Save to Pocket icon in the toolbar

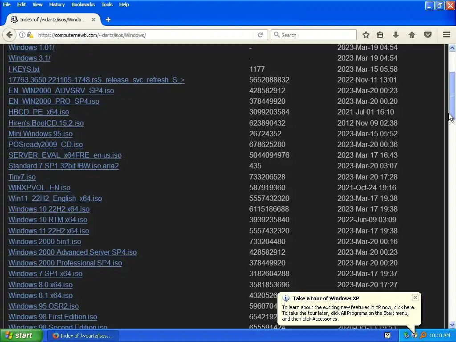[x=428, y=35]
